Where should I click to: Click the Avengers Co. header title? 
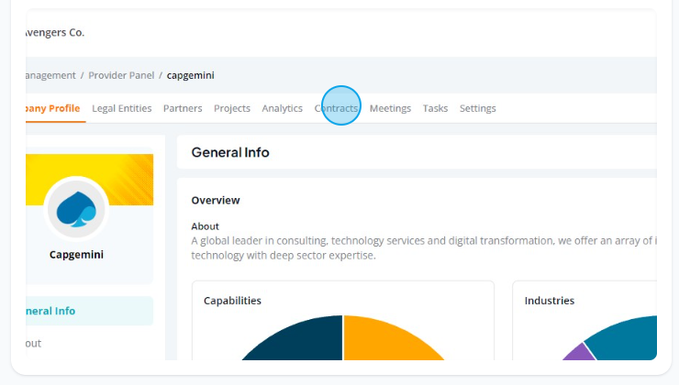tap(55, 32)
